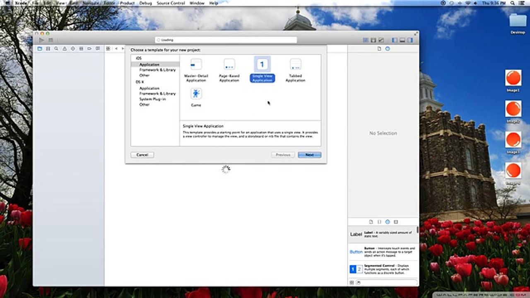
Task: Select the Master-Detail Application template
Action: (x=196, y=70)
